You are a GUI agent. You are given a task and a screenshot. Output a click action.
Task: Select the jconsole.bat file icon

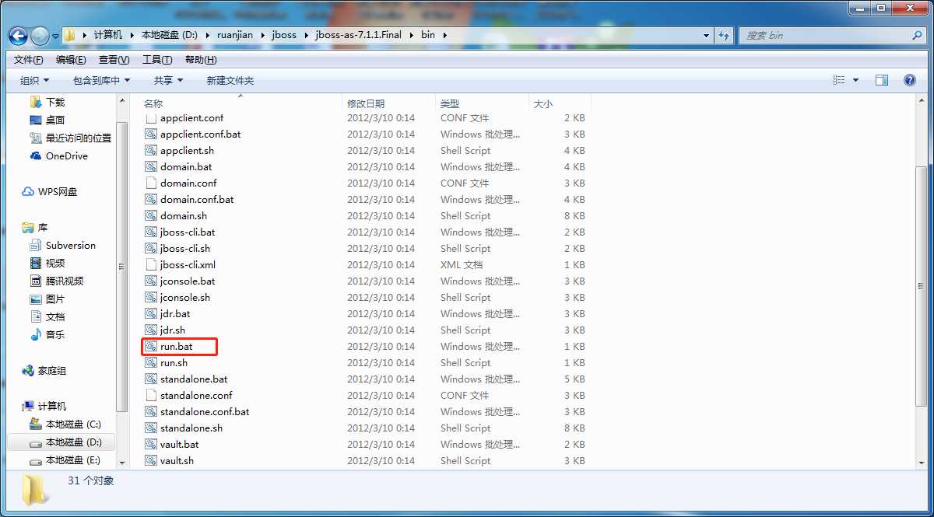[x=151, y=281]
